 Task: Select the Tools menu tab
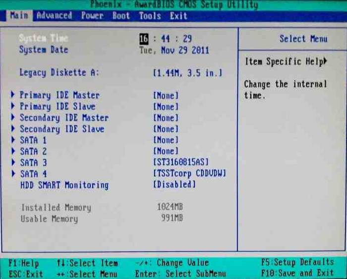click(x=150, y=16)
